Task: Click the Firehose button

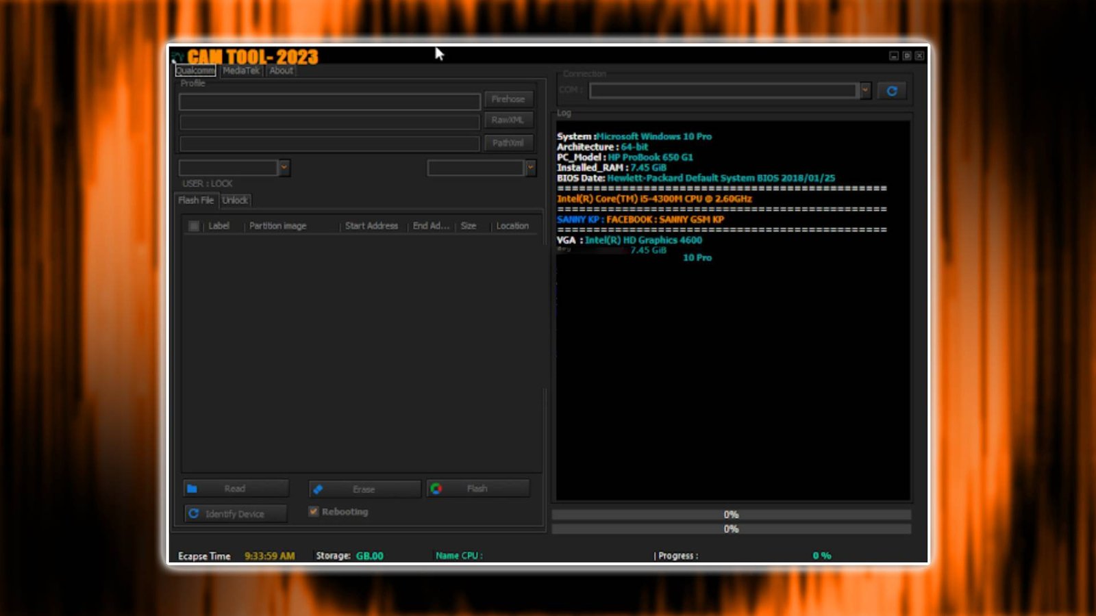Action: (x=508, y=99)
